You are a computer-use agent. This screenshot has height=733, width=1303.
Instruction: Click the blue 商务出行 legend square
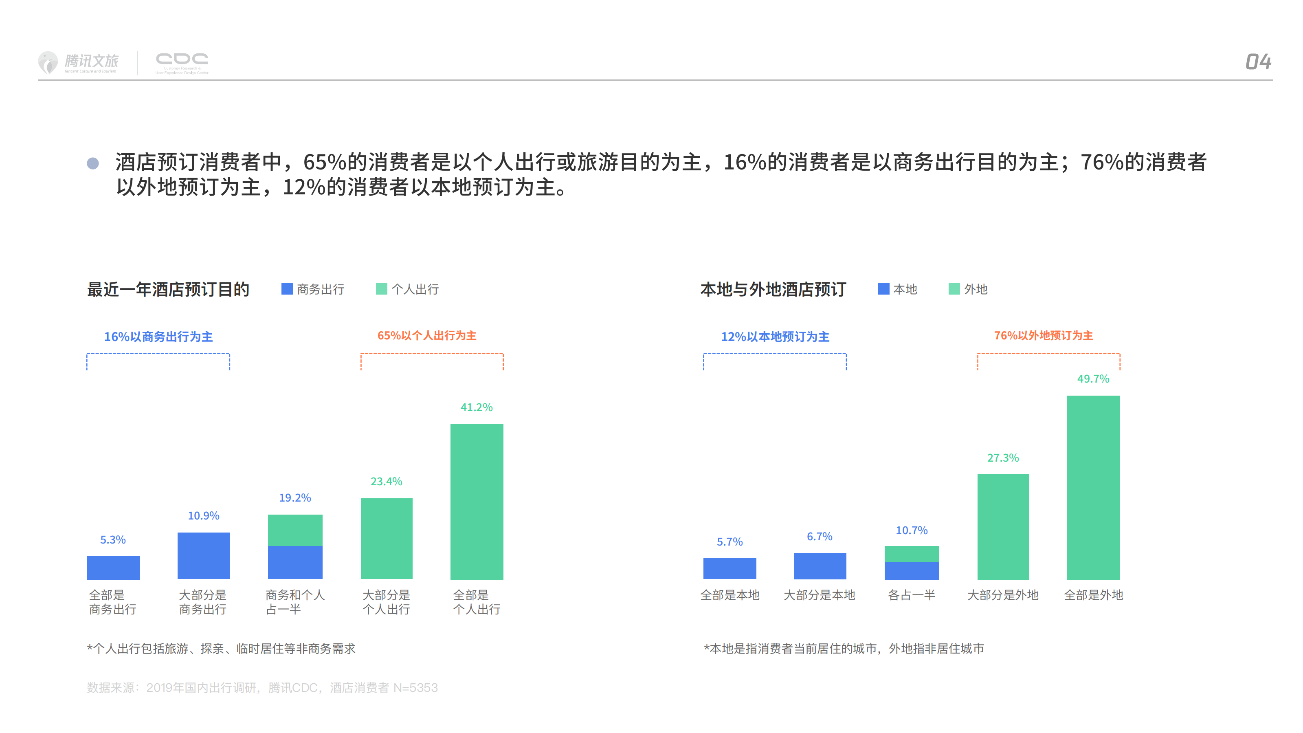287,289
